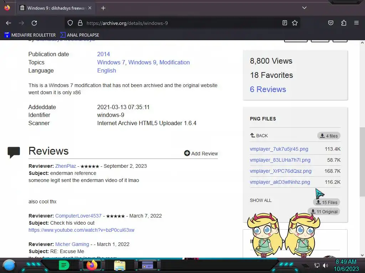365x273 pixels.
Task: Open File Explorer from taskbar
Action: (120, 266)
